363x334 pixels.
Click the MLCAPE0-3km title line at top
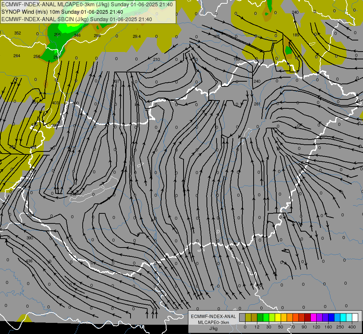[87, 4]
